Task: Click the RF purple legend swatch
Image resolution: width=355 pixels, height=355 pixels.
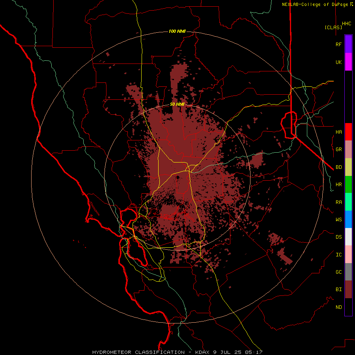Action: click(348, 44)
